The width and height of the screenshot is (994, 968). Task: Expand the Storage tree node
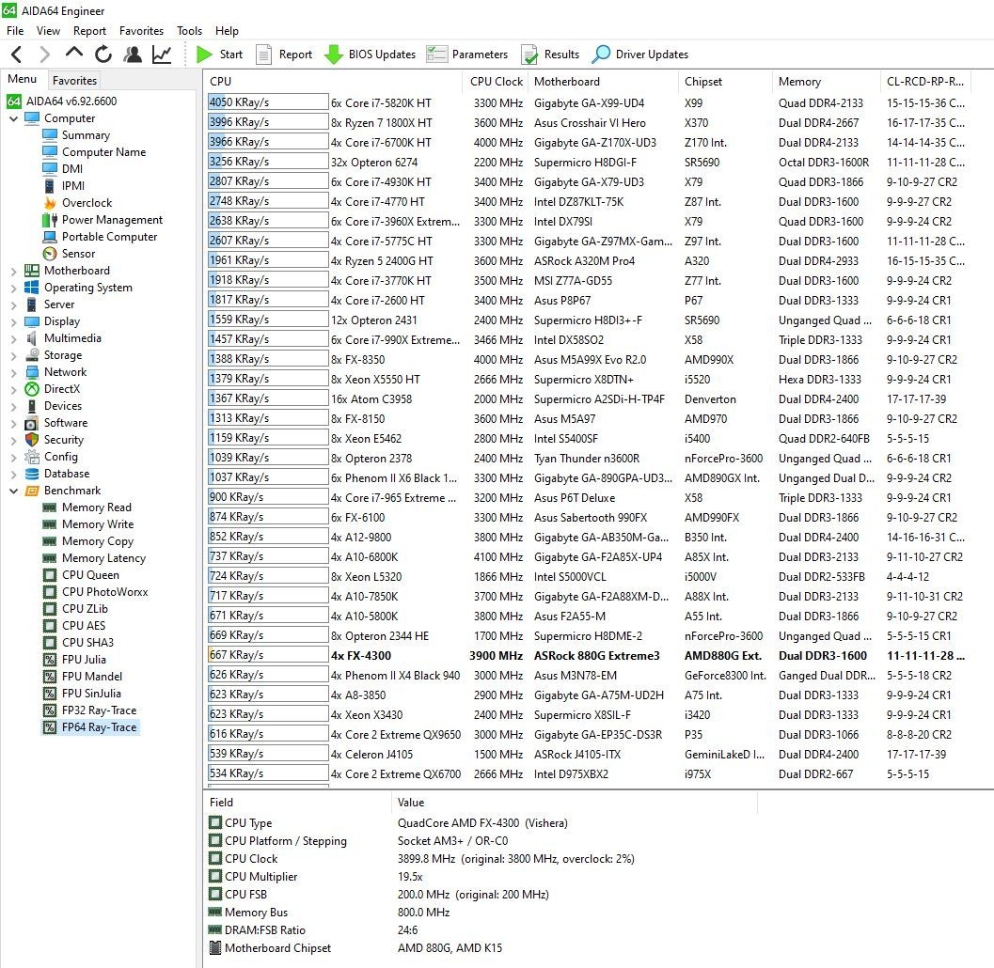13,356
